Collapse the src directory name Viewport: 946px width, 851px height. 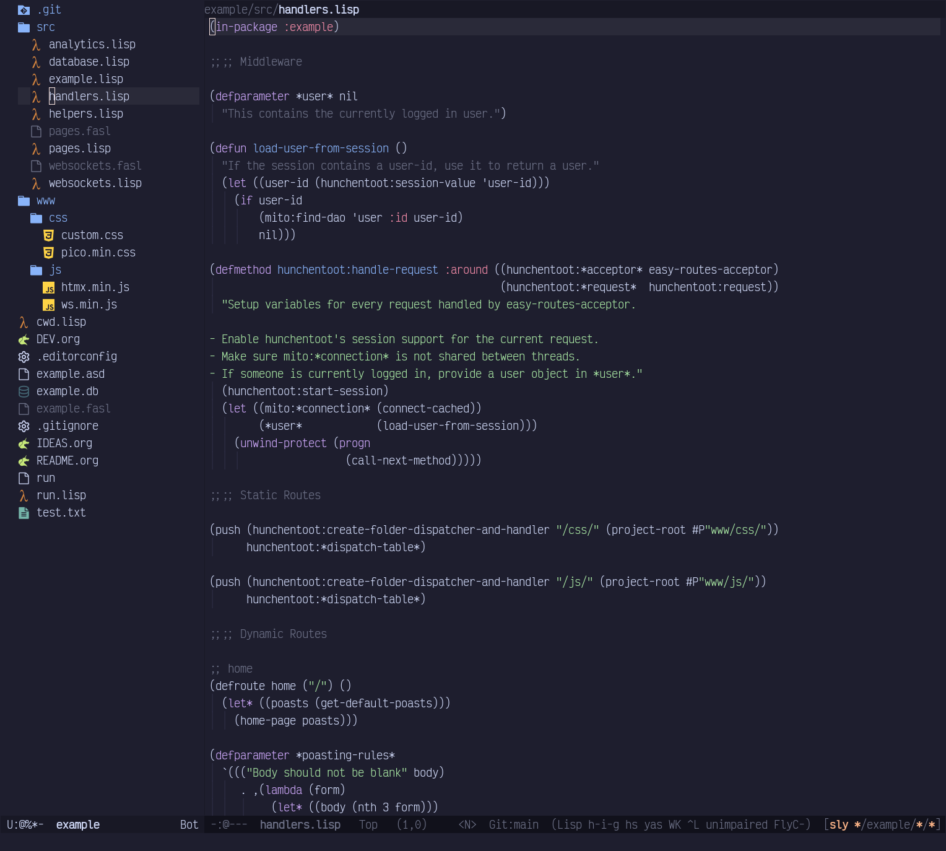click(46, 27)
